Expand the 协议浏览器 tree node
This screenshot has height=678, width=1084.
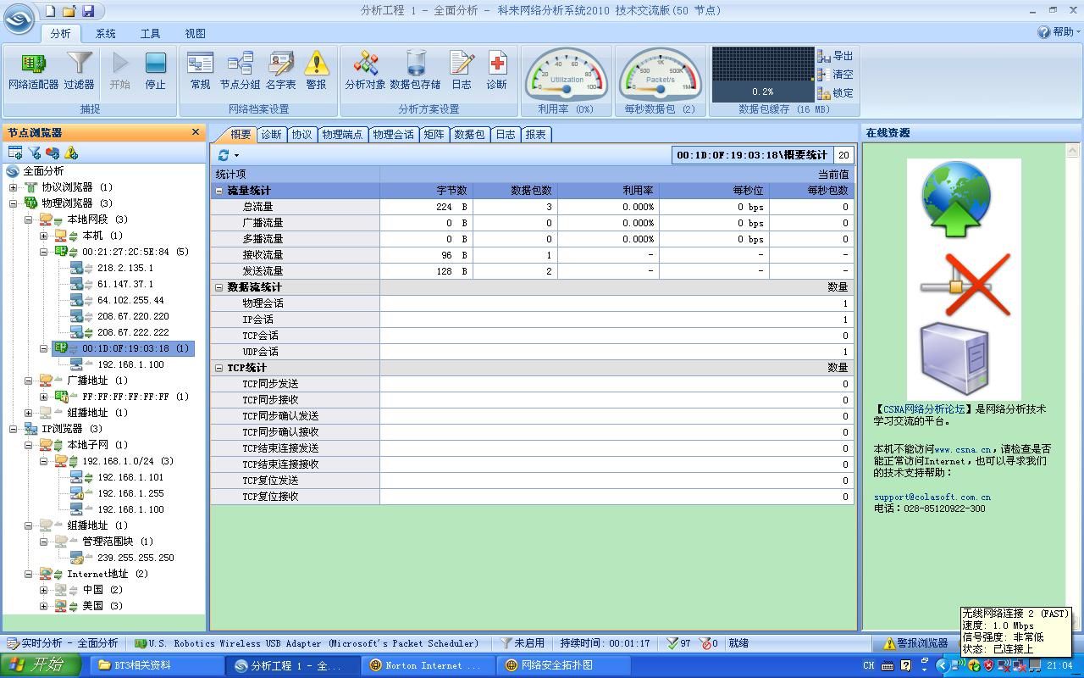pos(14,187)
